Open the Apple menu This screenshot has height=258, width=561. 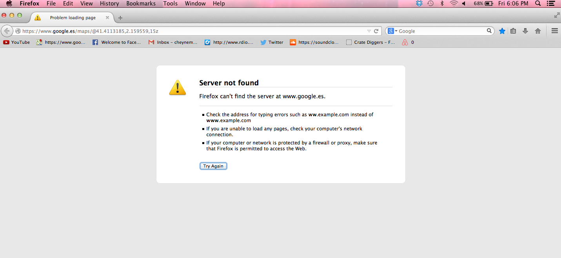click(9, 4)
